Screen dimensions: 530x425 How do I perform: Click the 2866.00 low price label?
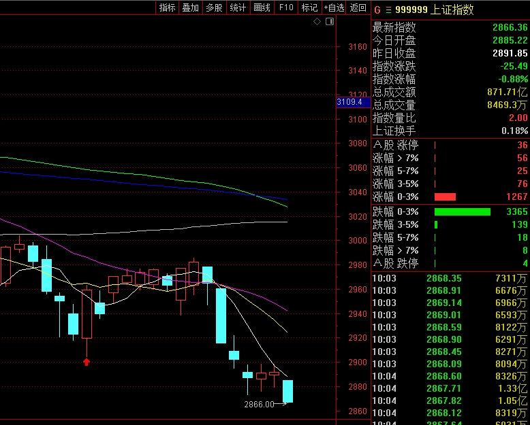260,404
